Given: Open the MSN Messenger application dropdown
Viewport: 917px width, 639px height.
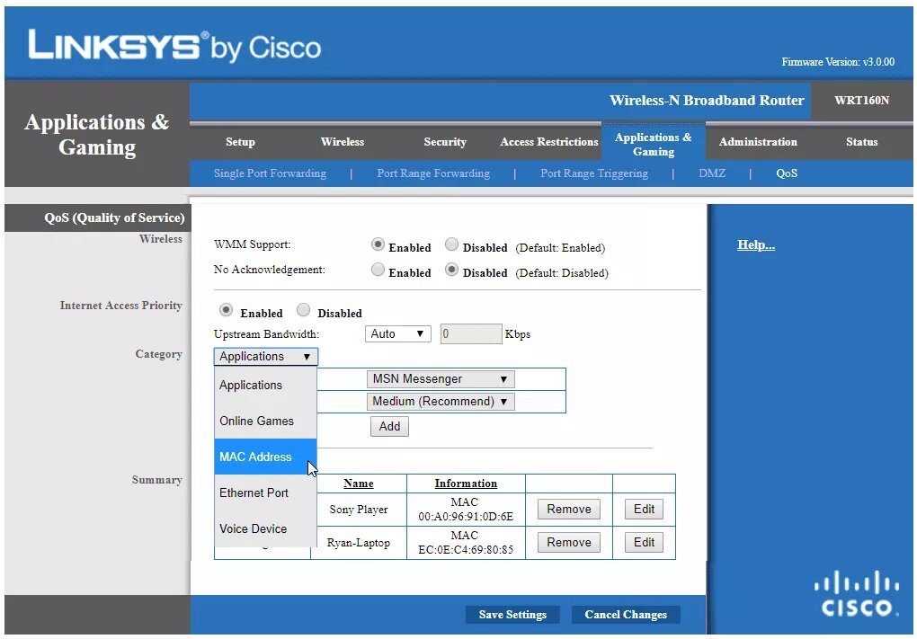Looking at the screenshot, I should [441, 379].
